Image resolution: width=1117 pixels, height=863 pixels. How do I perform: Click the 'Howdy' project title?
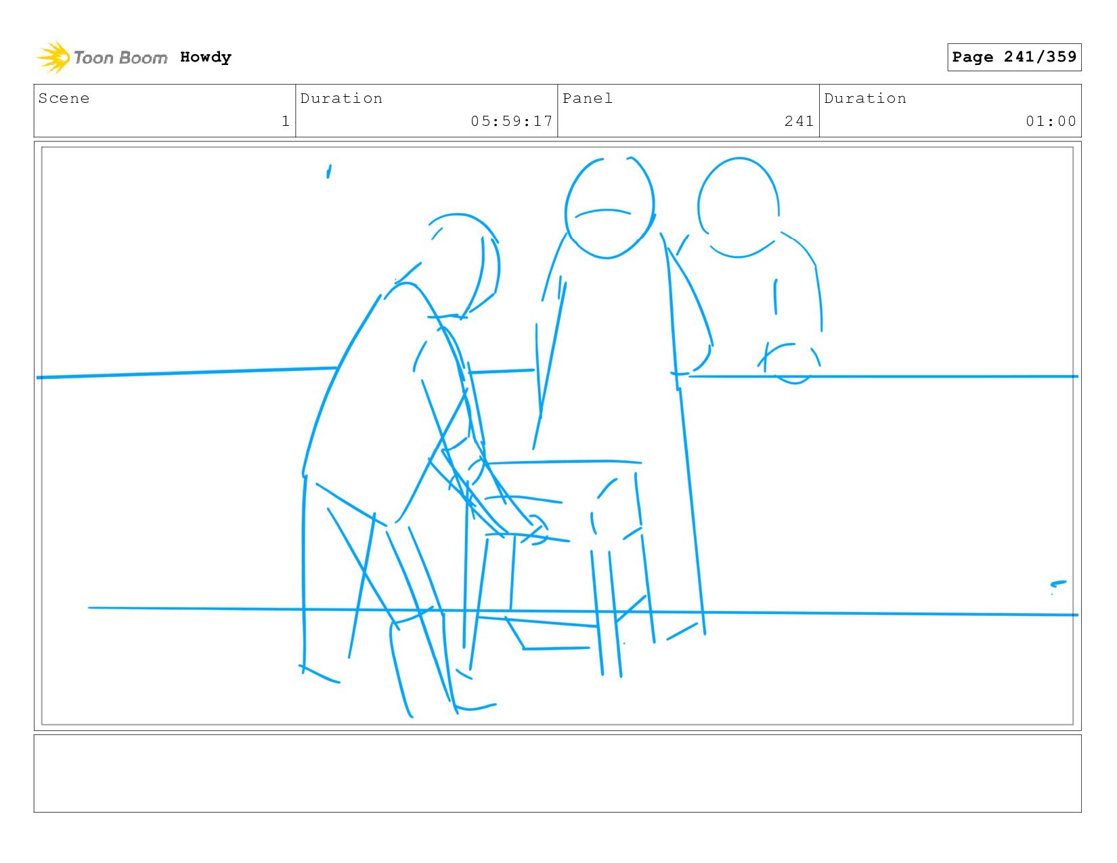(x=206, y=57)
